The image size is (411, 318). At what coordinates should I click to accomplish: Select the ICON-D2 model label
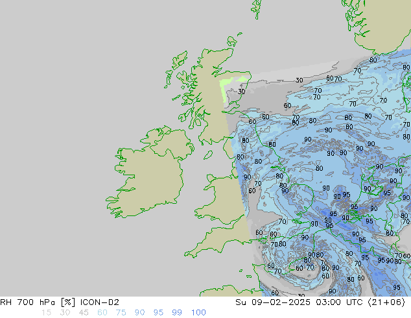100,302
